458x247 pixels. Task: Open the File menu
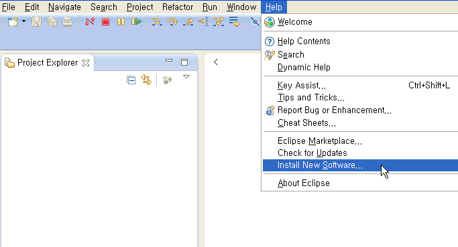coord(9,7)
